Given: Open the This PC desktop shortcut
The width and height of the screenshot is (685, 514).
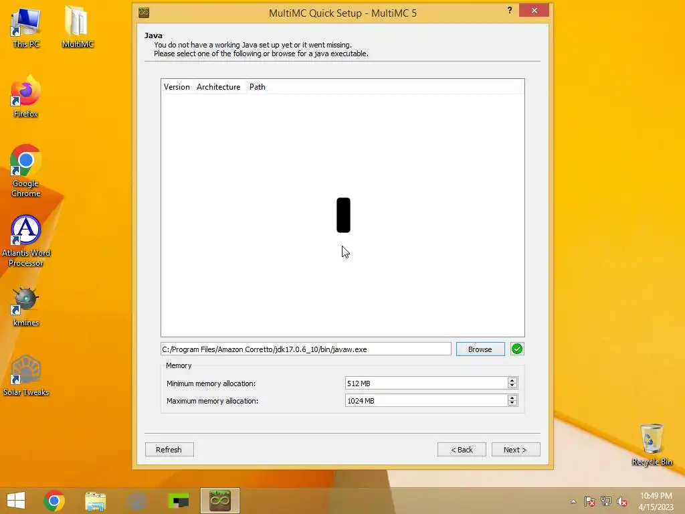Looking at the screenshot, I should coord(26,27).
